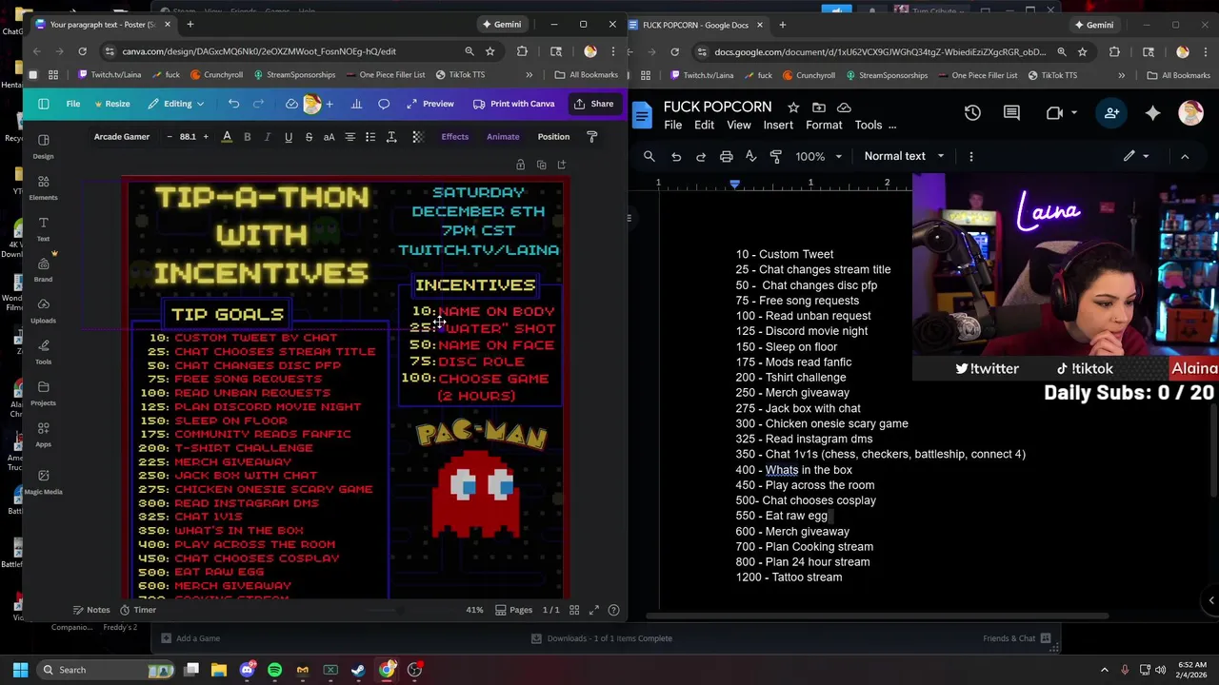The image size is (1219, 685).
Task: Open Canva File menu
Action: pyautogui.click(x=72, y=104)
